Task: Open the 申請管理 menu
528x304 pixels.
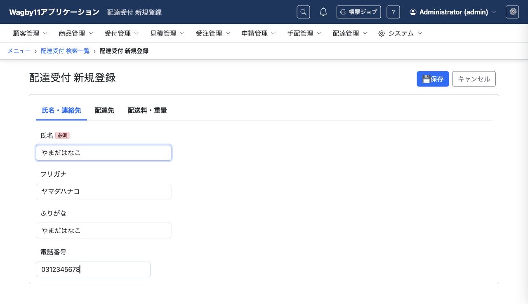Action: (x=259, y=33)
